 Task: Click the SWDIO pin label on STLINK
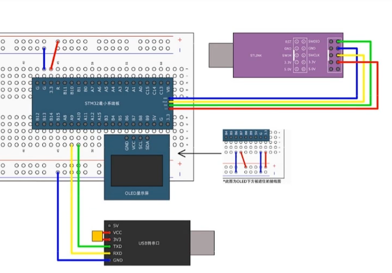click(x=314, y=41)
